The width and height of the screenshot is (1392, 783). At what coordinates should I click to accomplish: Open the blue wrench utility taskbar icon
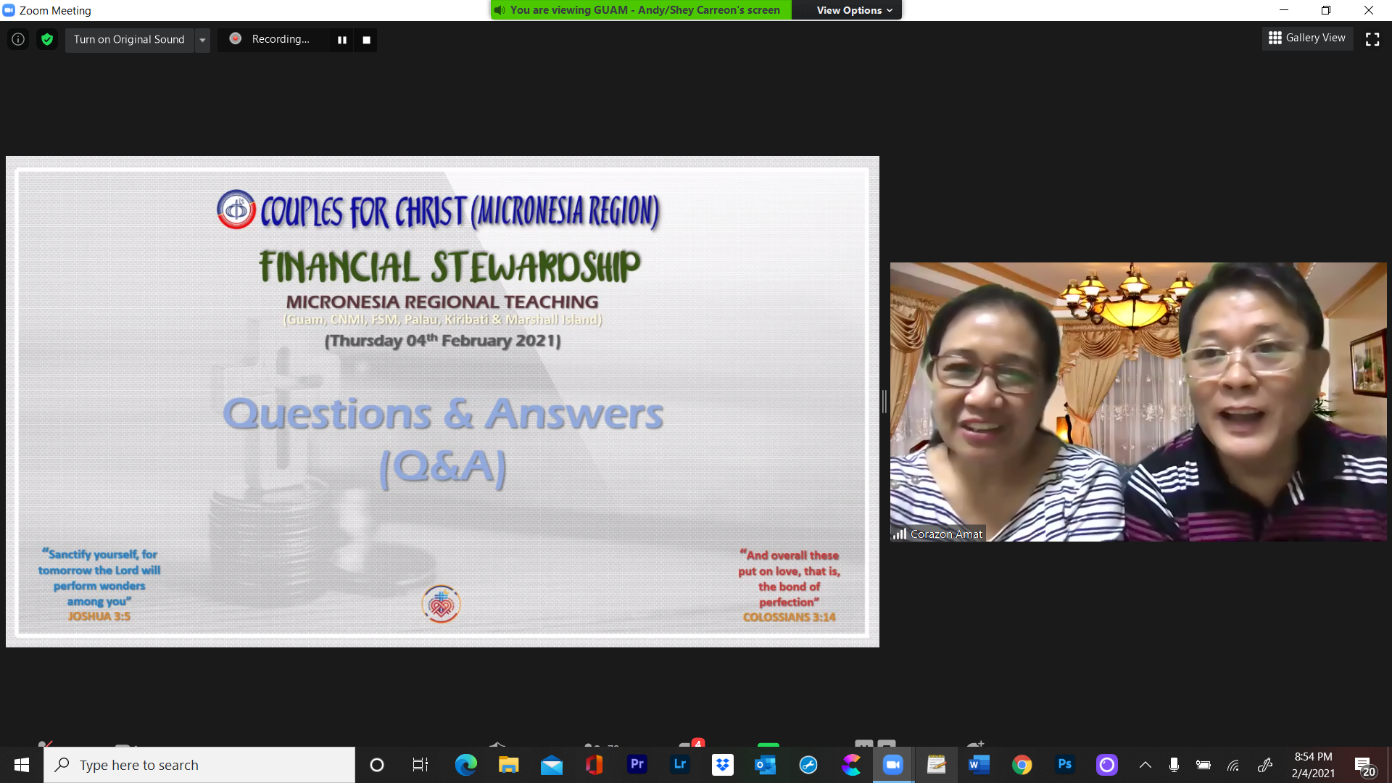pyautogui.click(x=808, y=765)
